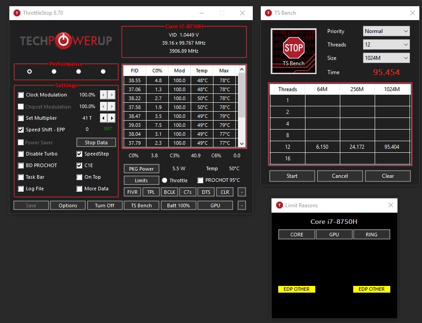The height and width of the screenshot is (323, 422).
Task: Enable Clock Modulation checkbox
Action: click(x=21, y=95)
